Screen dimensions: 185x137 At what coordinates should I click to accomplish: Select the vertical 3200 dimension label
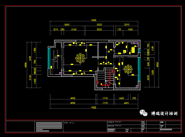pyautogui.click(x=153, y=72)
